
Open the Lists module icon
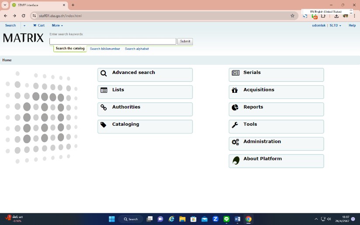[104, 90]
